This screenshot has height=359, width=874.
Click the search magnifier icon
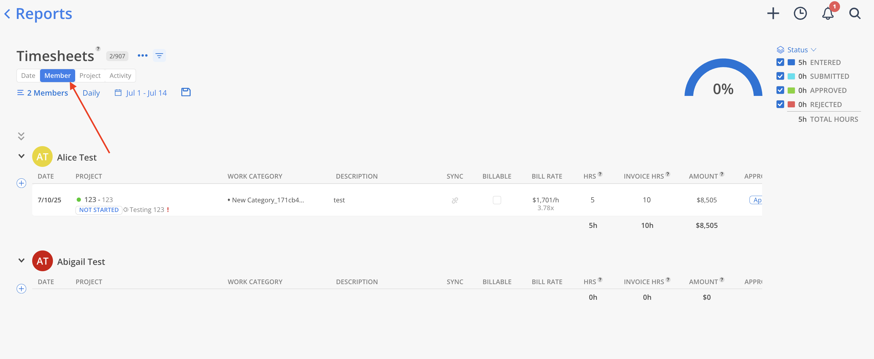(x=855, y=14)
